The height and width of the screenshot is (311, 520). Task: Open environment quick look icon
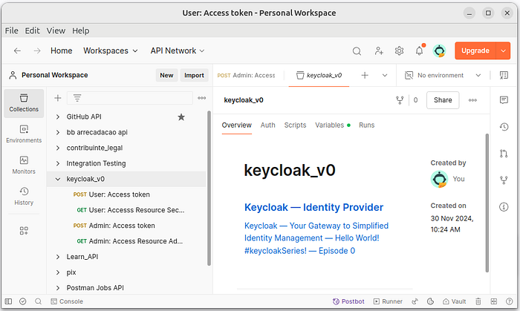coord(504,76)
